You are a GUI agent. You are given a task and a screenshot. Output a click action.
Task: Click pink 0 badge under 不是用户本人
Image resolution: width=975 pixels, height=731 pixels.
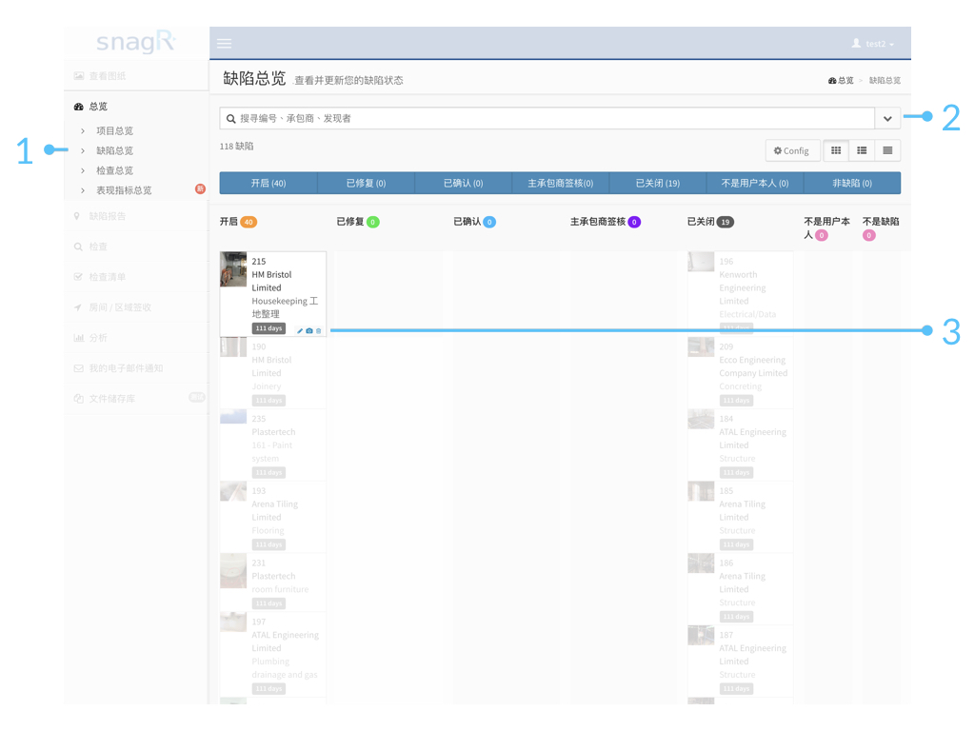pyautogui.click(x=822, y=236)
